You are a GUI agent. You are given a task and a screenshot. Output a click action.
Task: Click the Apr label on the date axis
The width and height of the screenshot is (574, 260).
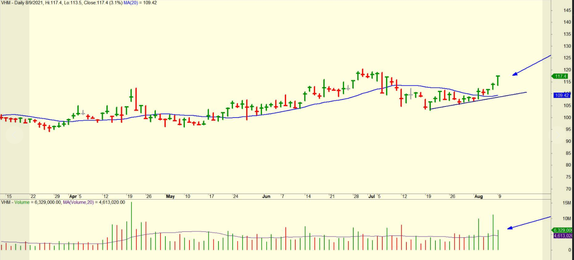73,196
